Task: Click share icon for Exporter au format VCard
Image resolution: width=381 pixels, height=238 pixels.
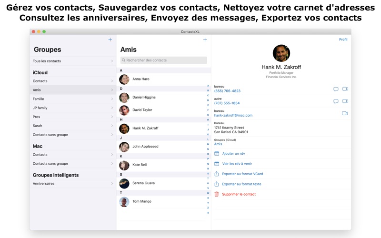Action: (x=217, y=174)
